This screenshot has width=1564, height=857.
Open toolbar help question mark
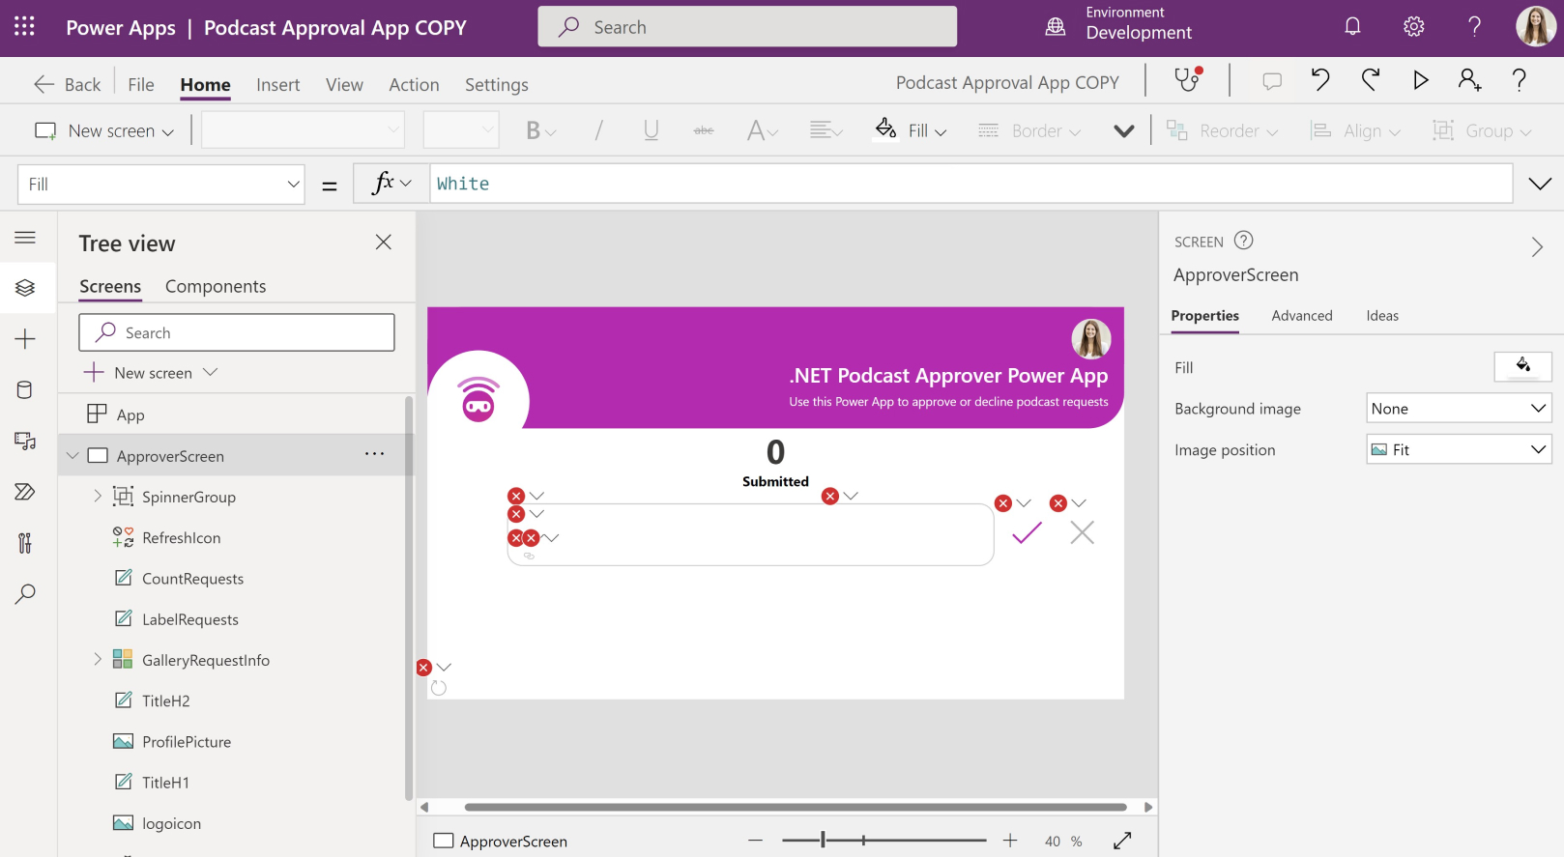click(x=1519, y=80)
